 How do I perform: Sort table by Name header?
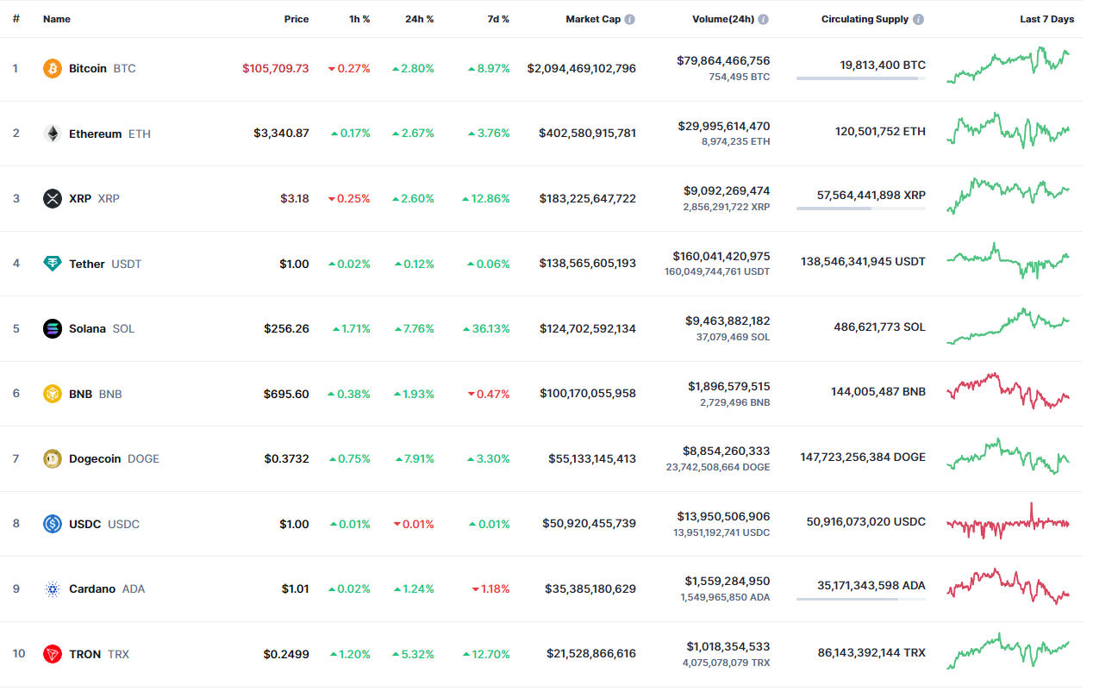tap(57, 19)
